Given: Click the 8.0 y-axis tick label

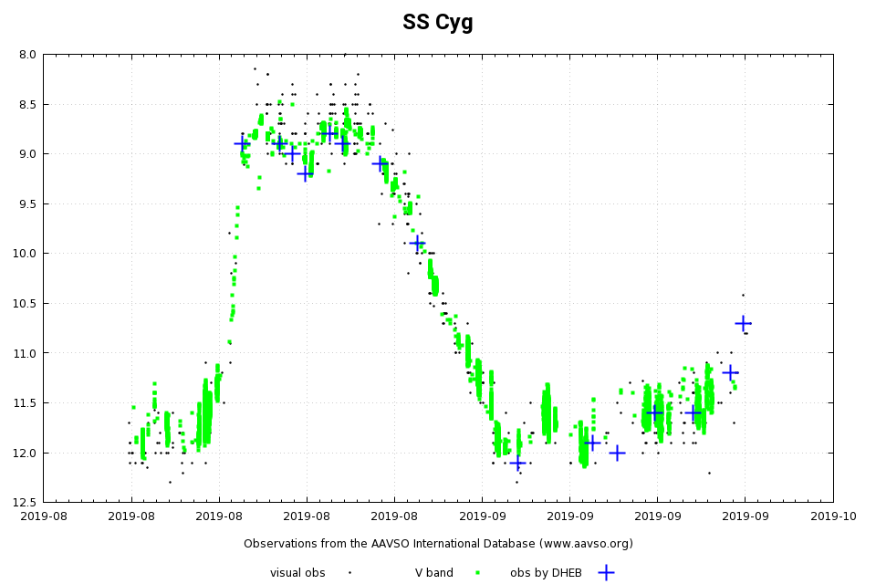Looking at the screenshot, I should coord(27,55).
